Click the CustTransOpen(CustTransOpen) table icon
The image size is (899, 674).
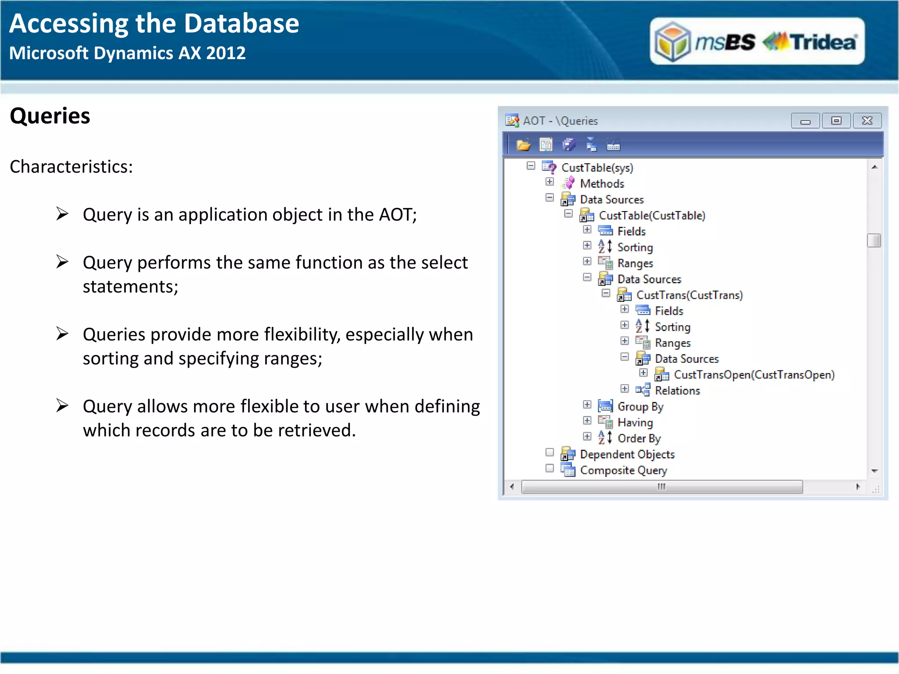(662, 374)
